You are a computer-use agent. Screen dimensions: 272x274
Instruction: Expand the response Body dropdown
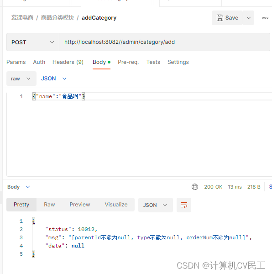tap(19, 187)
